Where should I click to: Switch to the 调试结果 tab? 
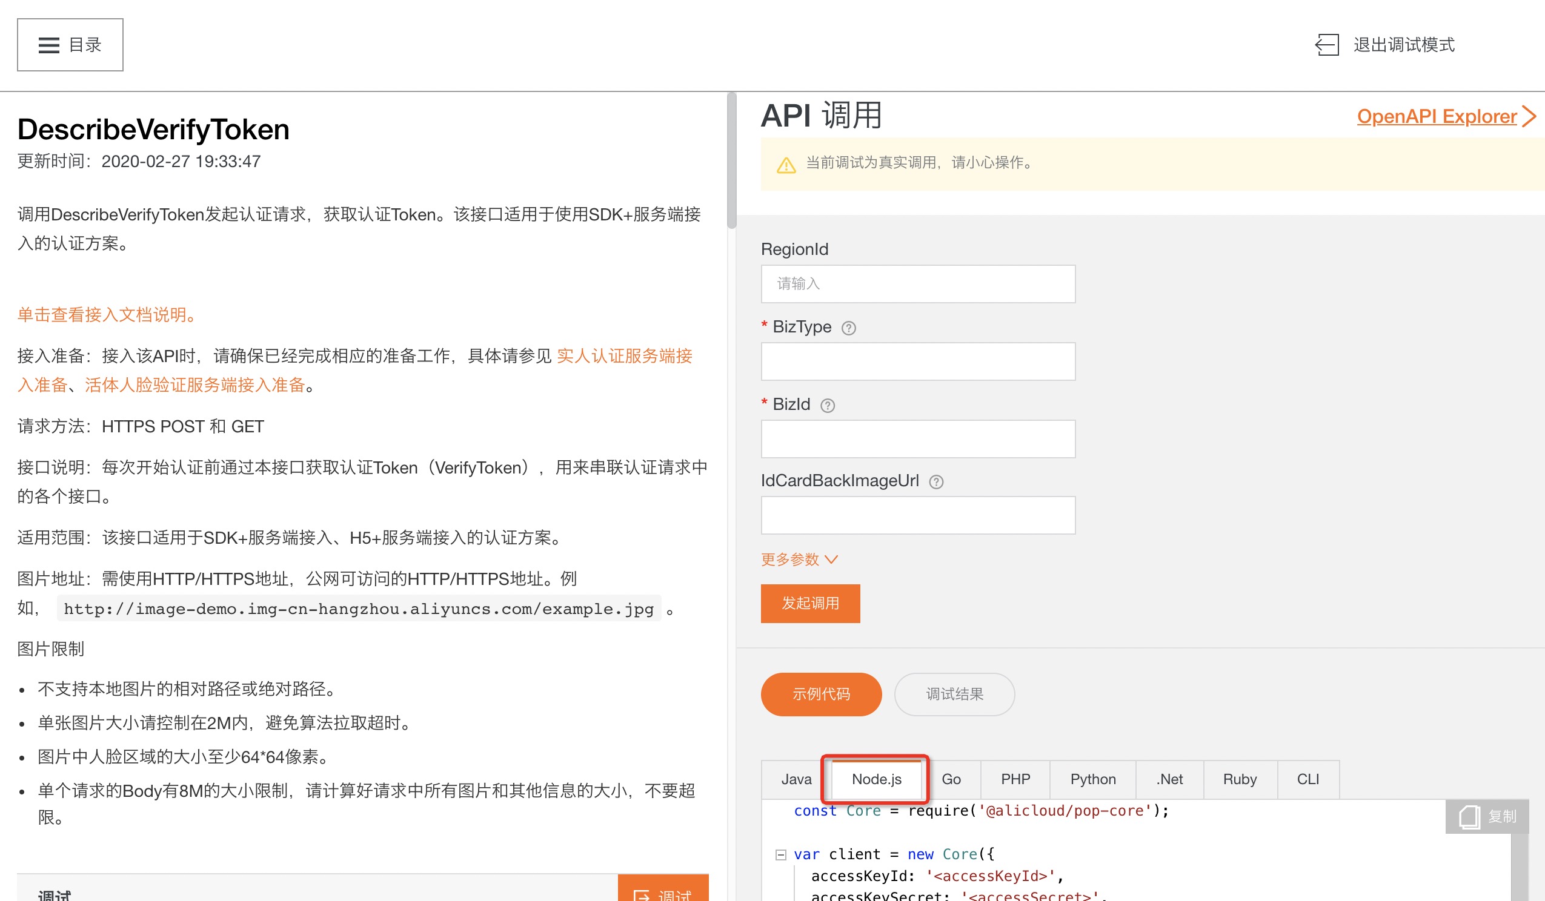coord(954,695)
